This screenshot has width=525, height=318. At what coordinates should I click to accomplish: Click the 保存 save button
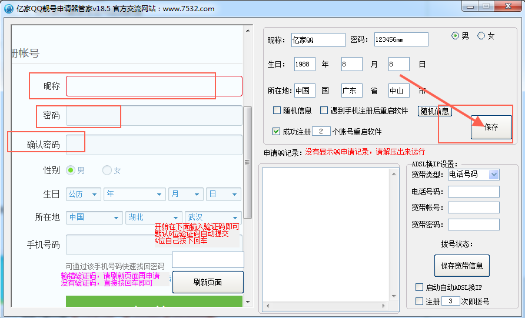[491, 127]
